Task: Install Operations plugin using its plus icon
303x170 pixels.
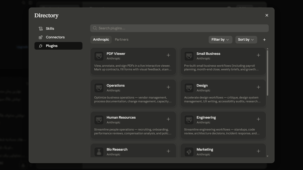Action: tap(168, 87)
